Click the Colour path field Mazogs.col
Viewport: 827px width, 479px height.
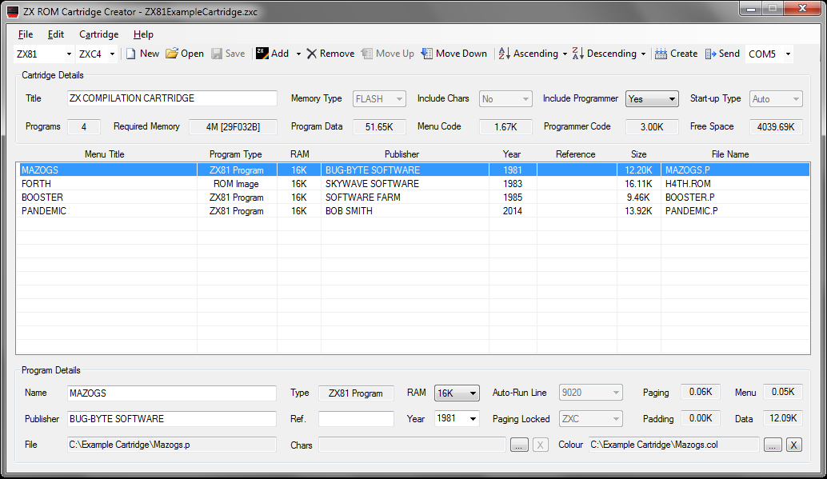tap(674, 445)
